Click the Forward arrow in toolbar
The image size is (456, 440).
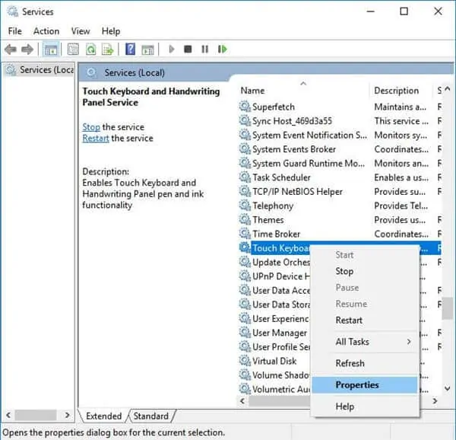click(27, 49)
